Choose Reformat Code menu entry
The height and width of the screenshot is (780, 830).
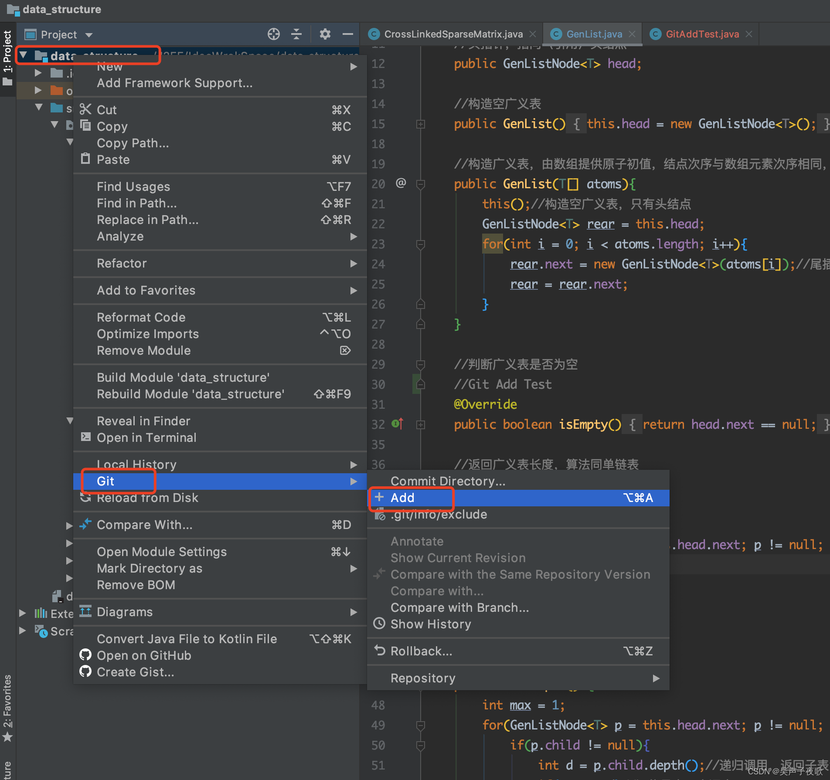pos(220,317)
